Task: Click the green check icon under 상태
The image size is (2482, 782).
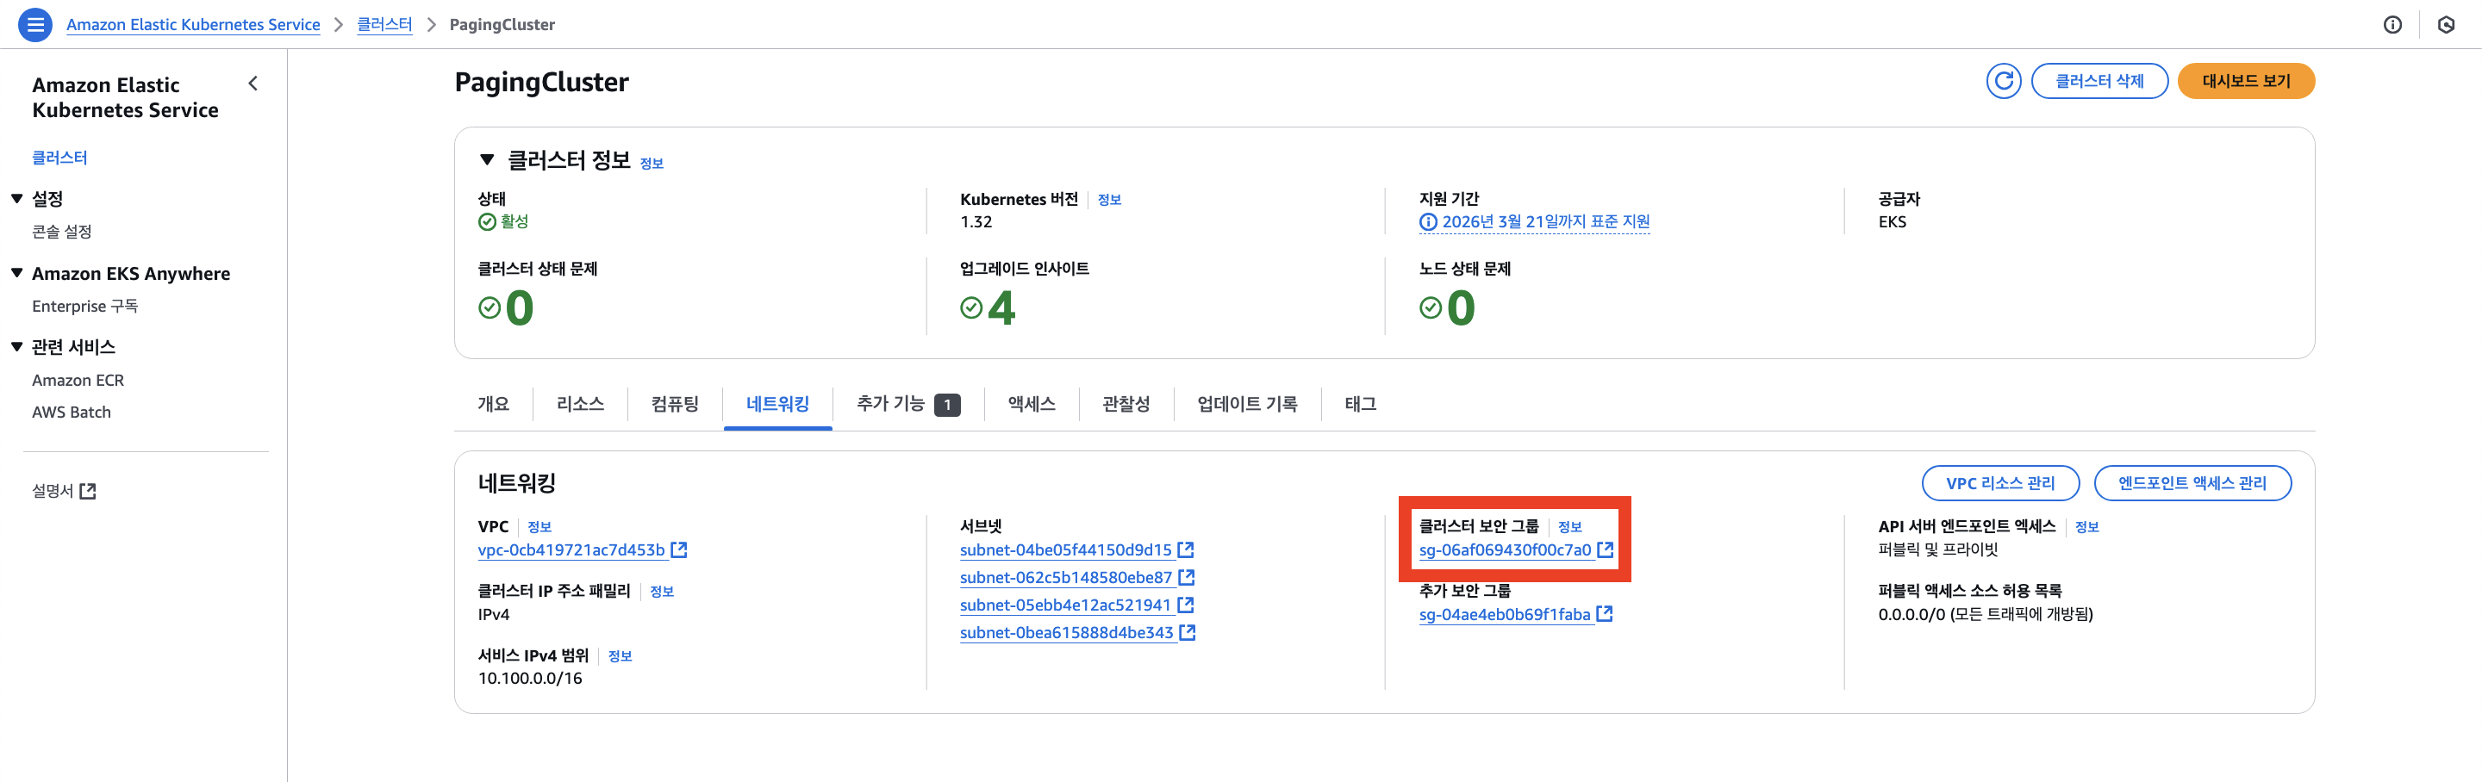Action: click(487, 222)
